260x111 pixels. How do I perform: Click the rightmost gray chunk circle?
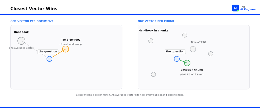[x=211, y=54]
